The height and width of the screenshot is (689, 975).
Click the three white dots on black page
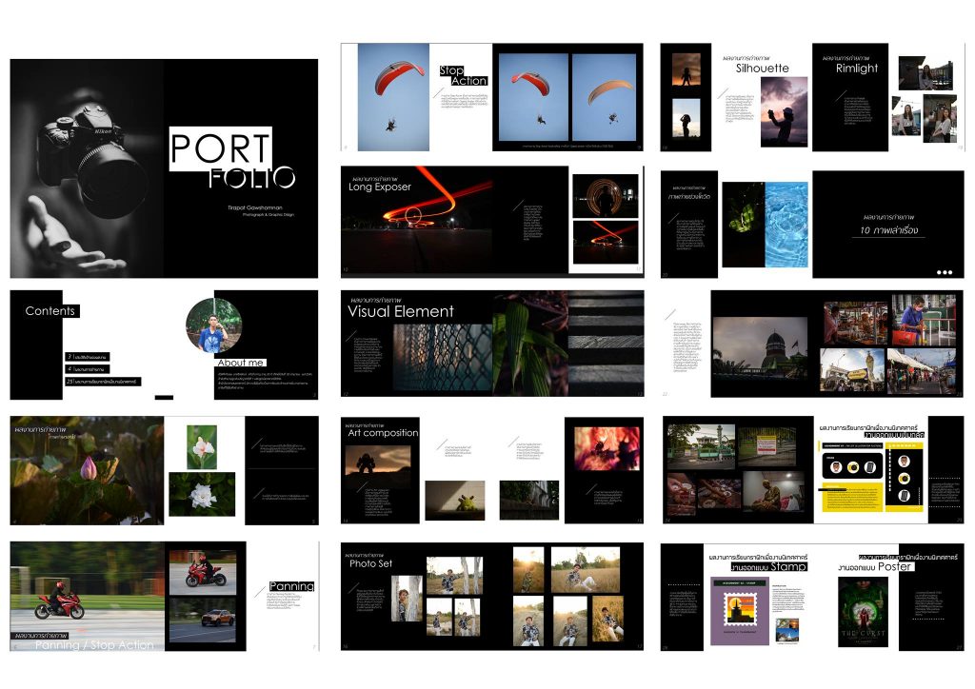tap(944, 272)
